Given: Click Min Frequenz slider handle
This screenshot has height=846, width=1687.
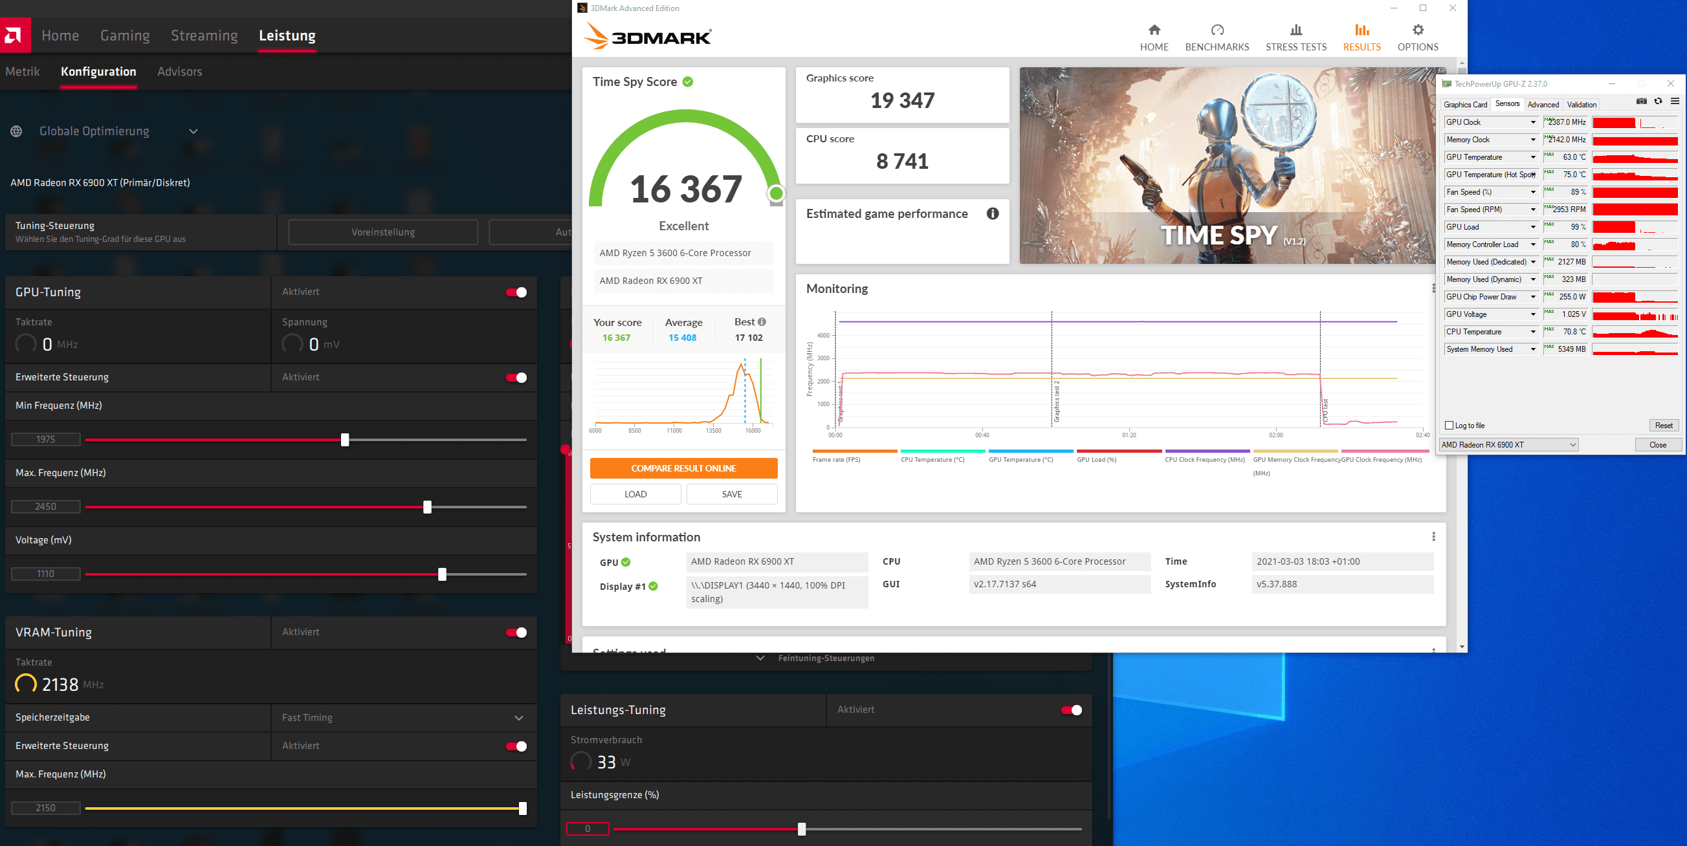Looking at the screenshot, I should point(345,439).
